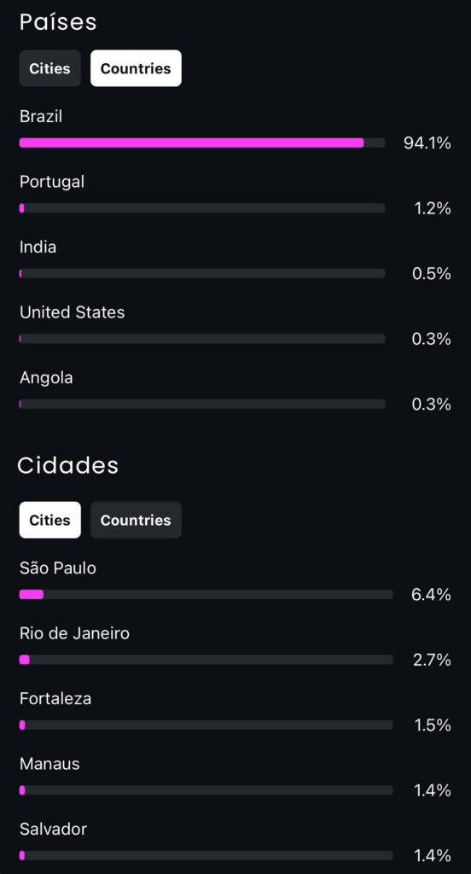Viewport: 471px width, 874px height.
Task: Click the Rio de Janeiro progress bar
Action: coord(206,660)
